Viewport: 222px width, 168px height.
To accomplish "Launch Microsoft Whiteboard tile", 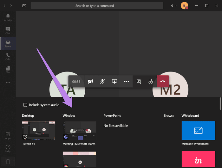I will tap(198, 131).
